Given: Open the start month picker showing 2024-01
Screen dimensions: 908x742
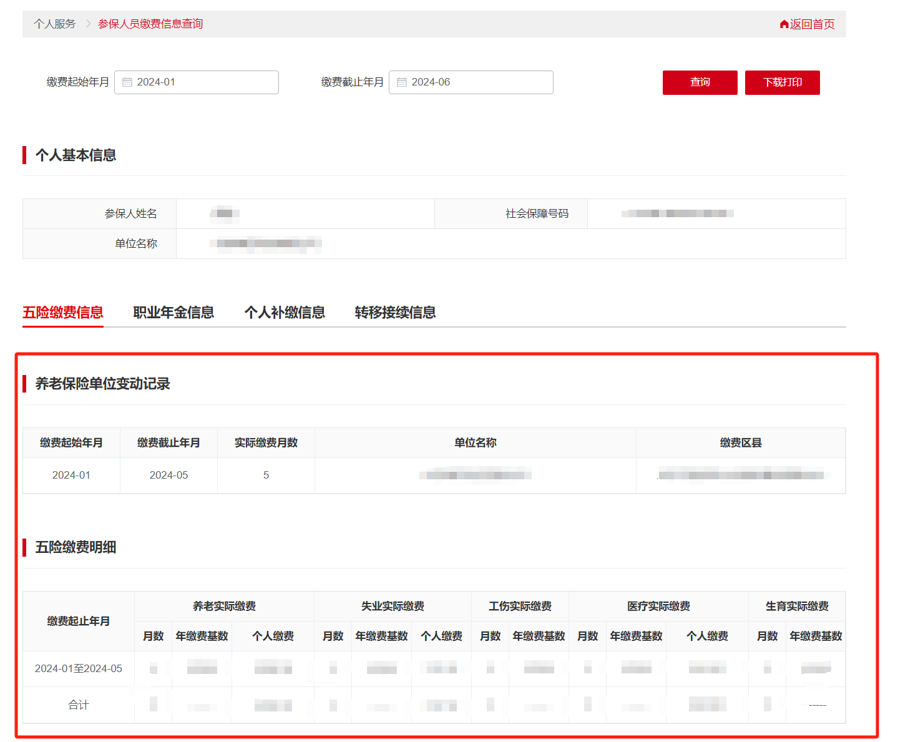Looking at the screenshot, I should tap(197, 82).
